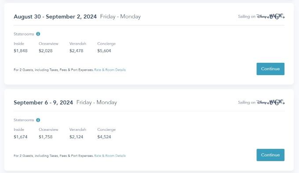Click Disney Magic logo on August 30 sailing
Screen dimensions: 299x173
coord(270,16)
